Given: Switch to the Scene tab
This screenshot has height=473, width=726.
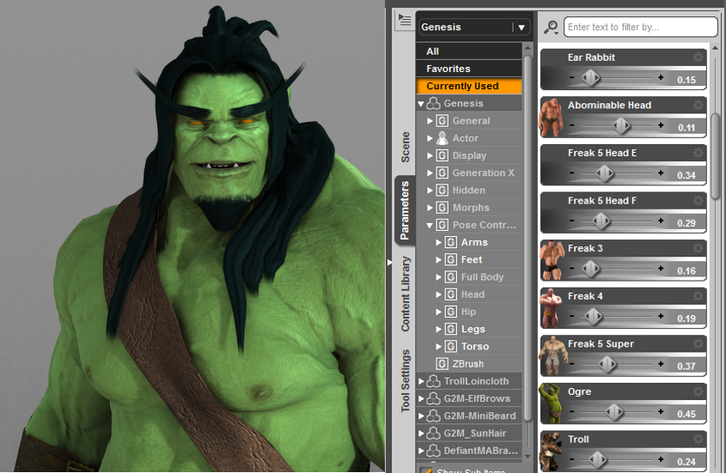Looking at the screenshot, I should 406,147.
